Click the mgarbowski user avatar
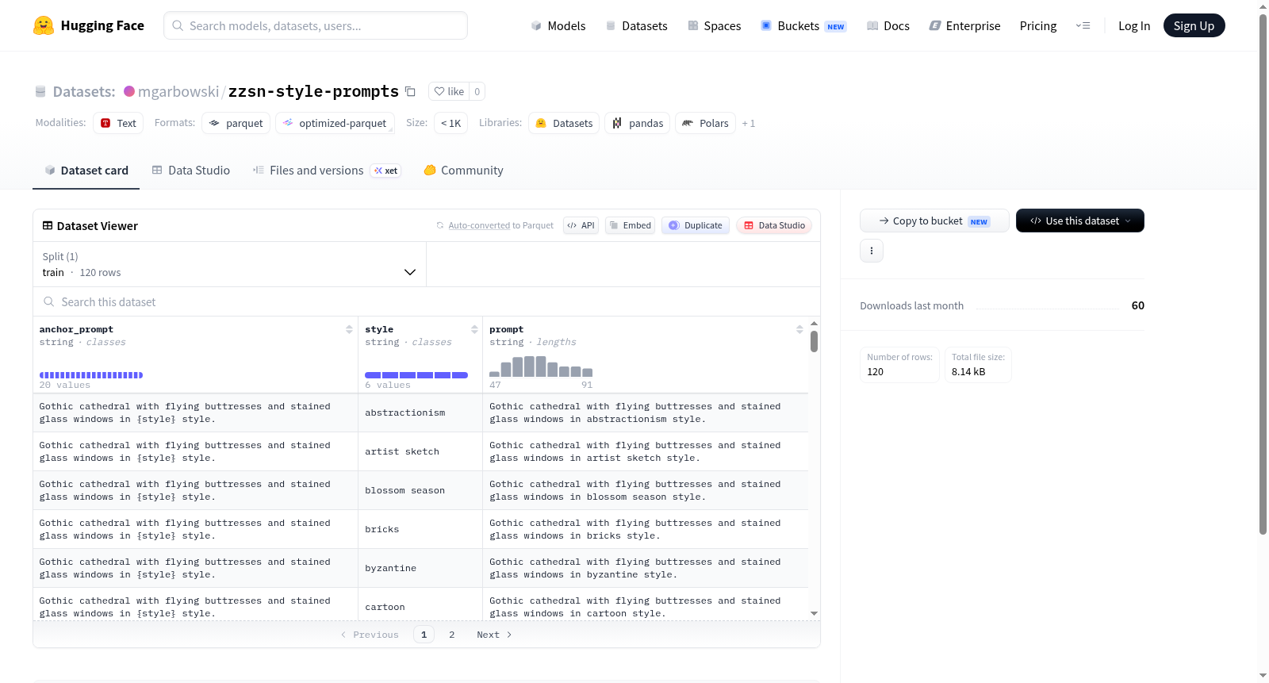 [x=129, y=91]
